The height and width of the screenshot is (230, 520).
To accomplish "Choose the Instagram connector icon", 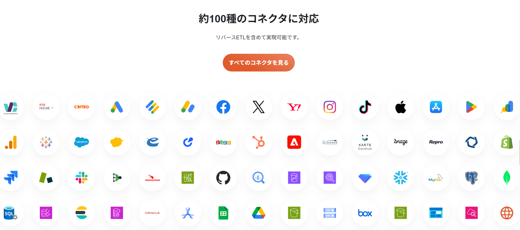I will pyautogui.click(x=330, y=107).
